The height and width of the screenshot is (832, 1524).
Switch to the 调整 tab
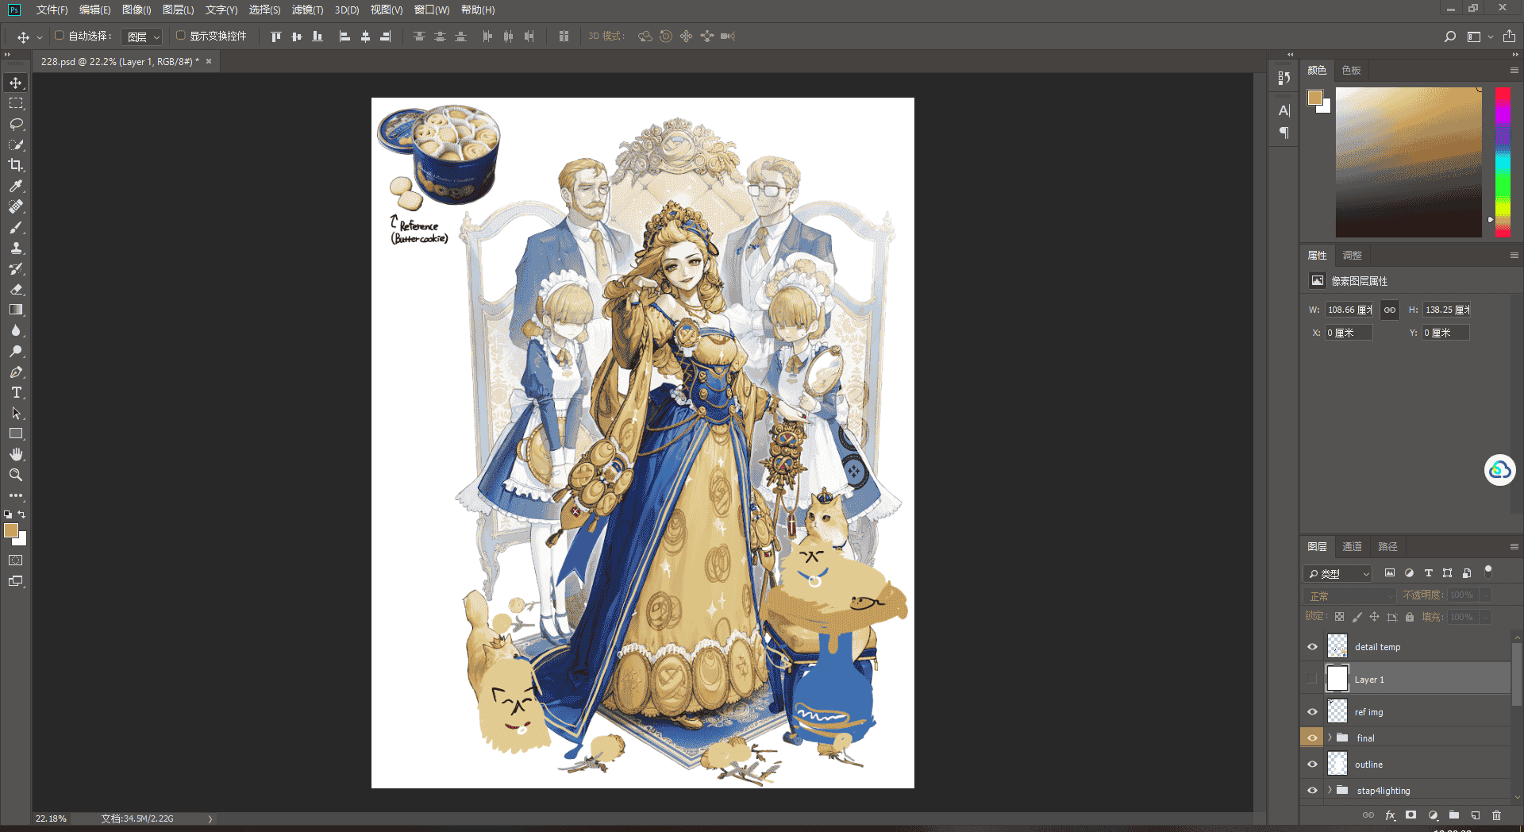[x=1352, y=256]
